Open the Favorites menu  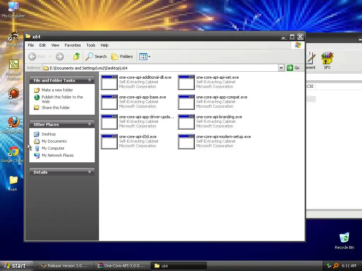[73, 45]
